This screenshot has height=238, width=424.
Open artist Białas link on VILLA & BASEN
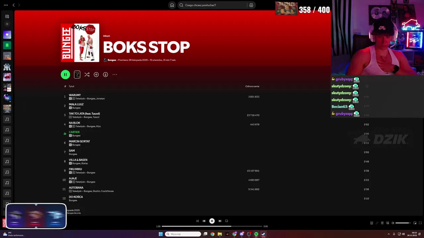pyautogui.click(x=84, y=163)
